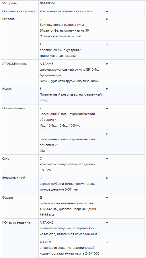Click hollow circle beside подвижная бинокулярная насадка
Image resolution: width=146 pixels, height=258 pixels.
(x=107, y=44)
